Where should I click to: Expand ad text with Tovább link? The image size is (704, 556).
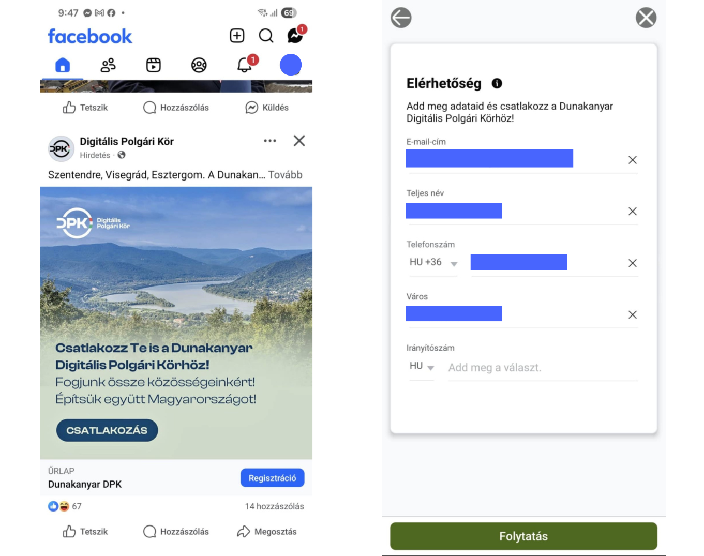tap(285, 175)
